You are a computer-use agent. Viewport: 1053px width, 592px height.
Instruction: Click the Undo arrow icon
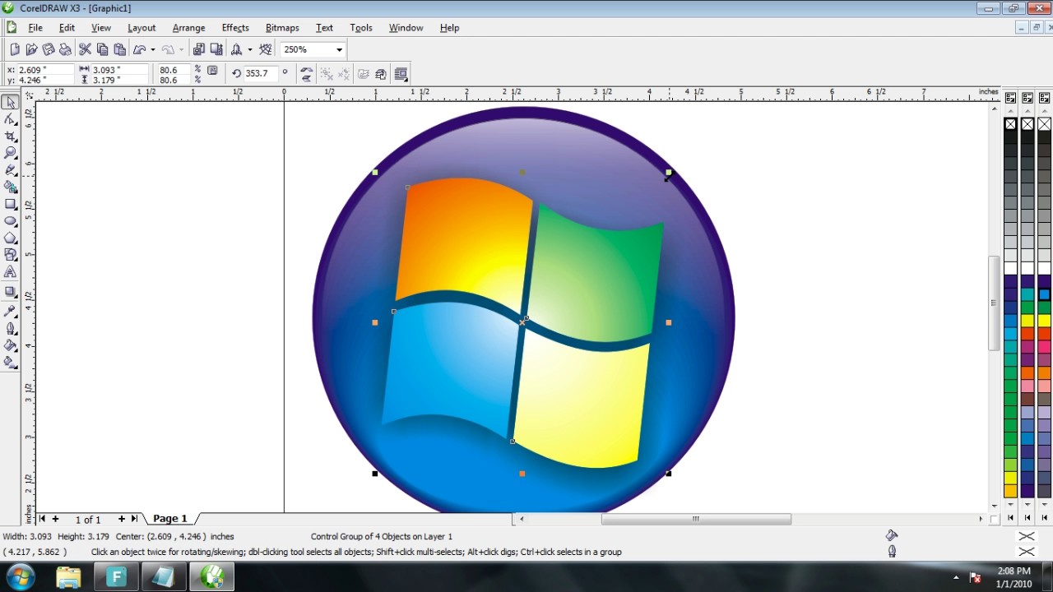pyautogui.click(x=139, y=49)
